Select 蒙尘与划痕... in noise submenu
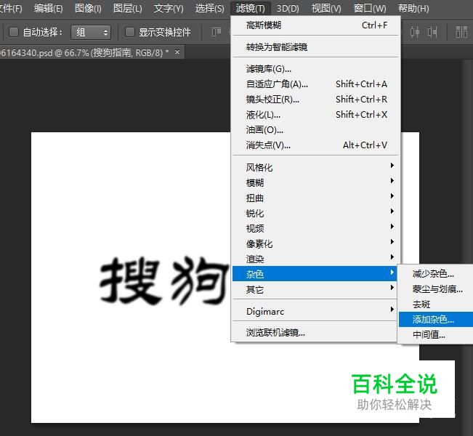 point(436,289)
